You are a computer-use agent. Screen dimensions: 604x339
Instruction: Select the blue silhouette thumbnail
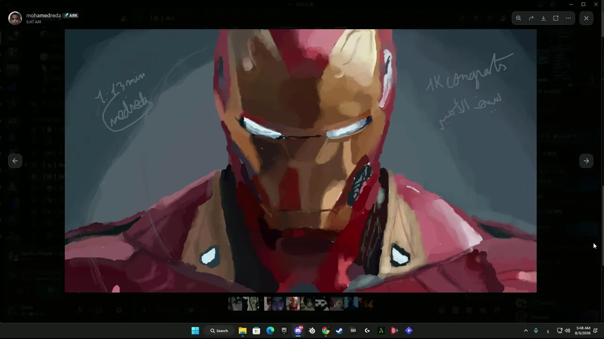pos(351,304)
